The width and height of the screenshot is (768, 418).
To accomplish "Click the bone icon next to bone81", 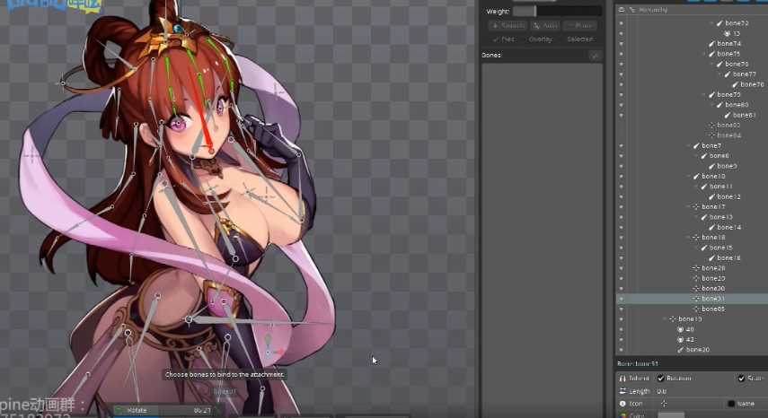I will coord(728,116).
